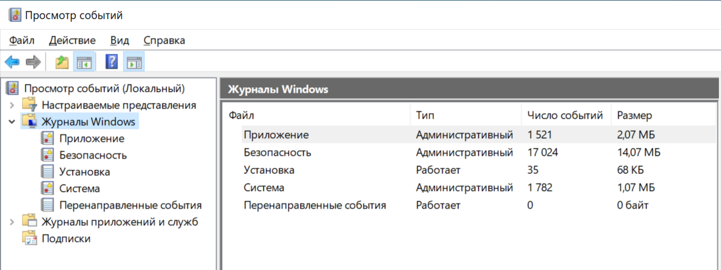
Task: Click the Forward arrow toolbar icon
Action: (x=34, y=62)
